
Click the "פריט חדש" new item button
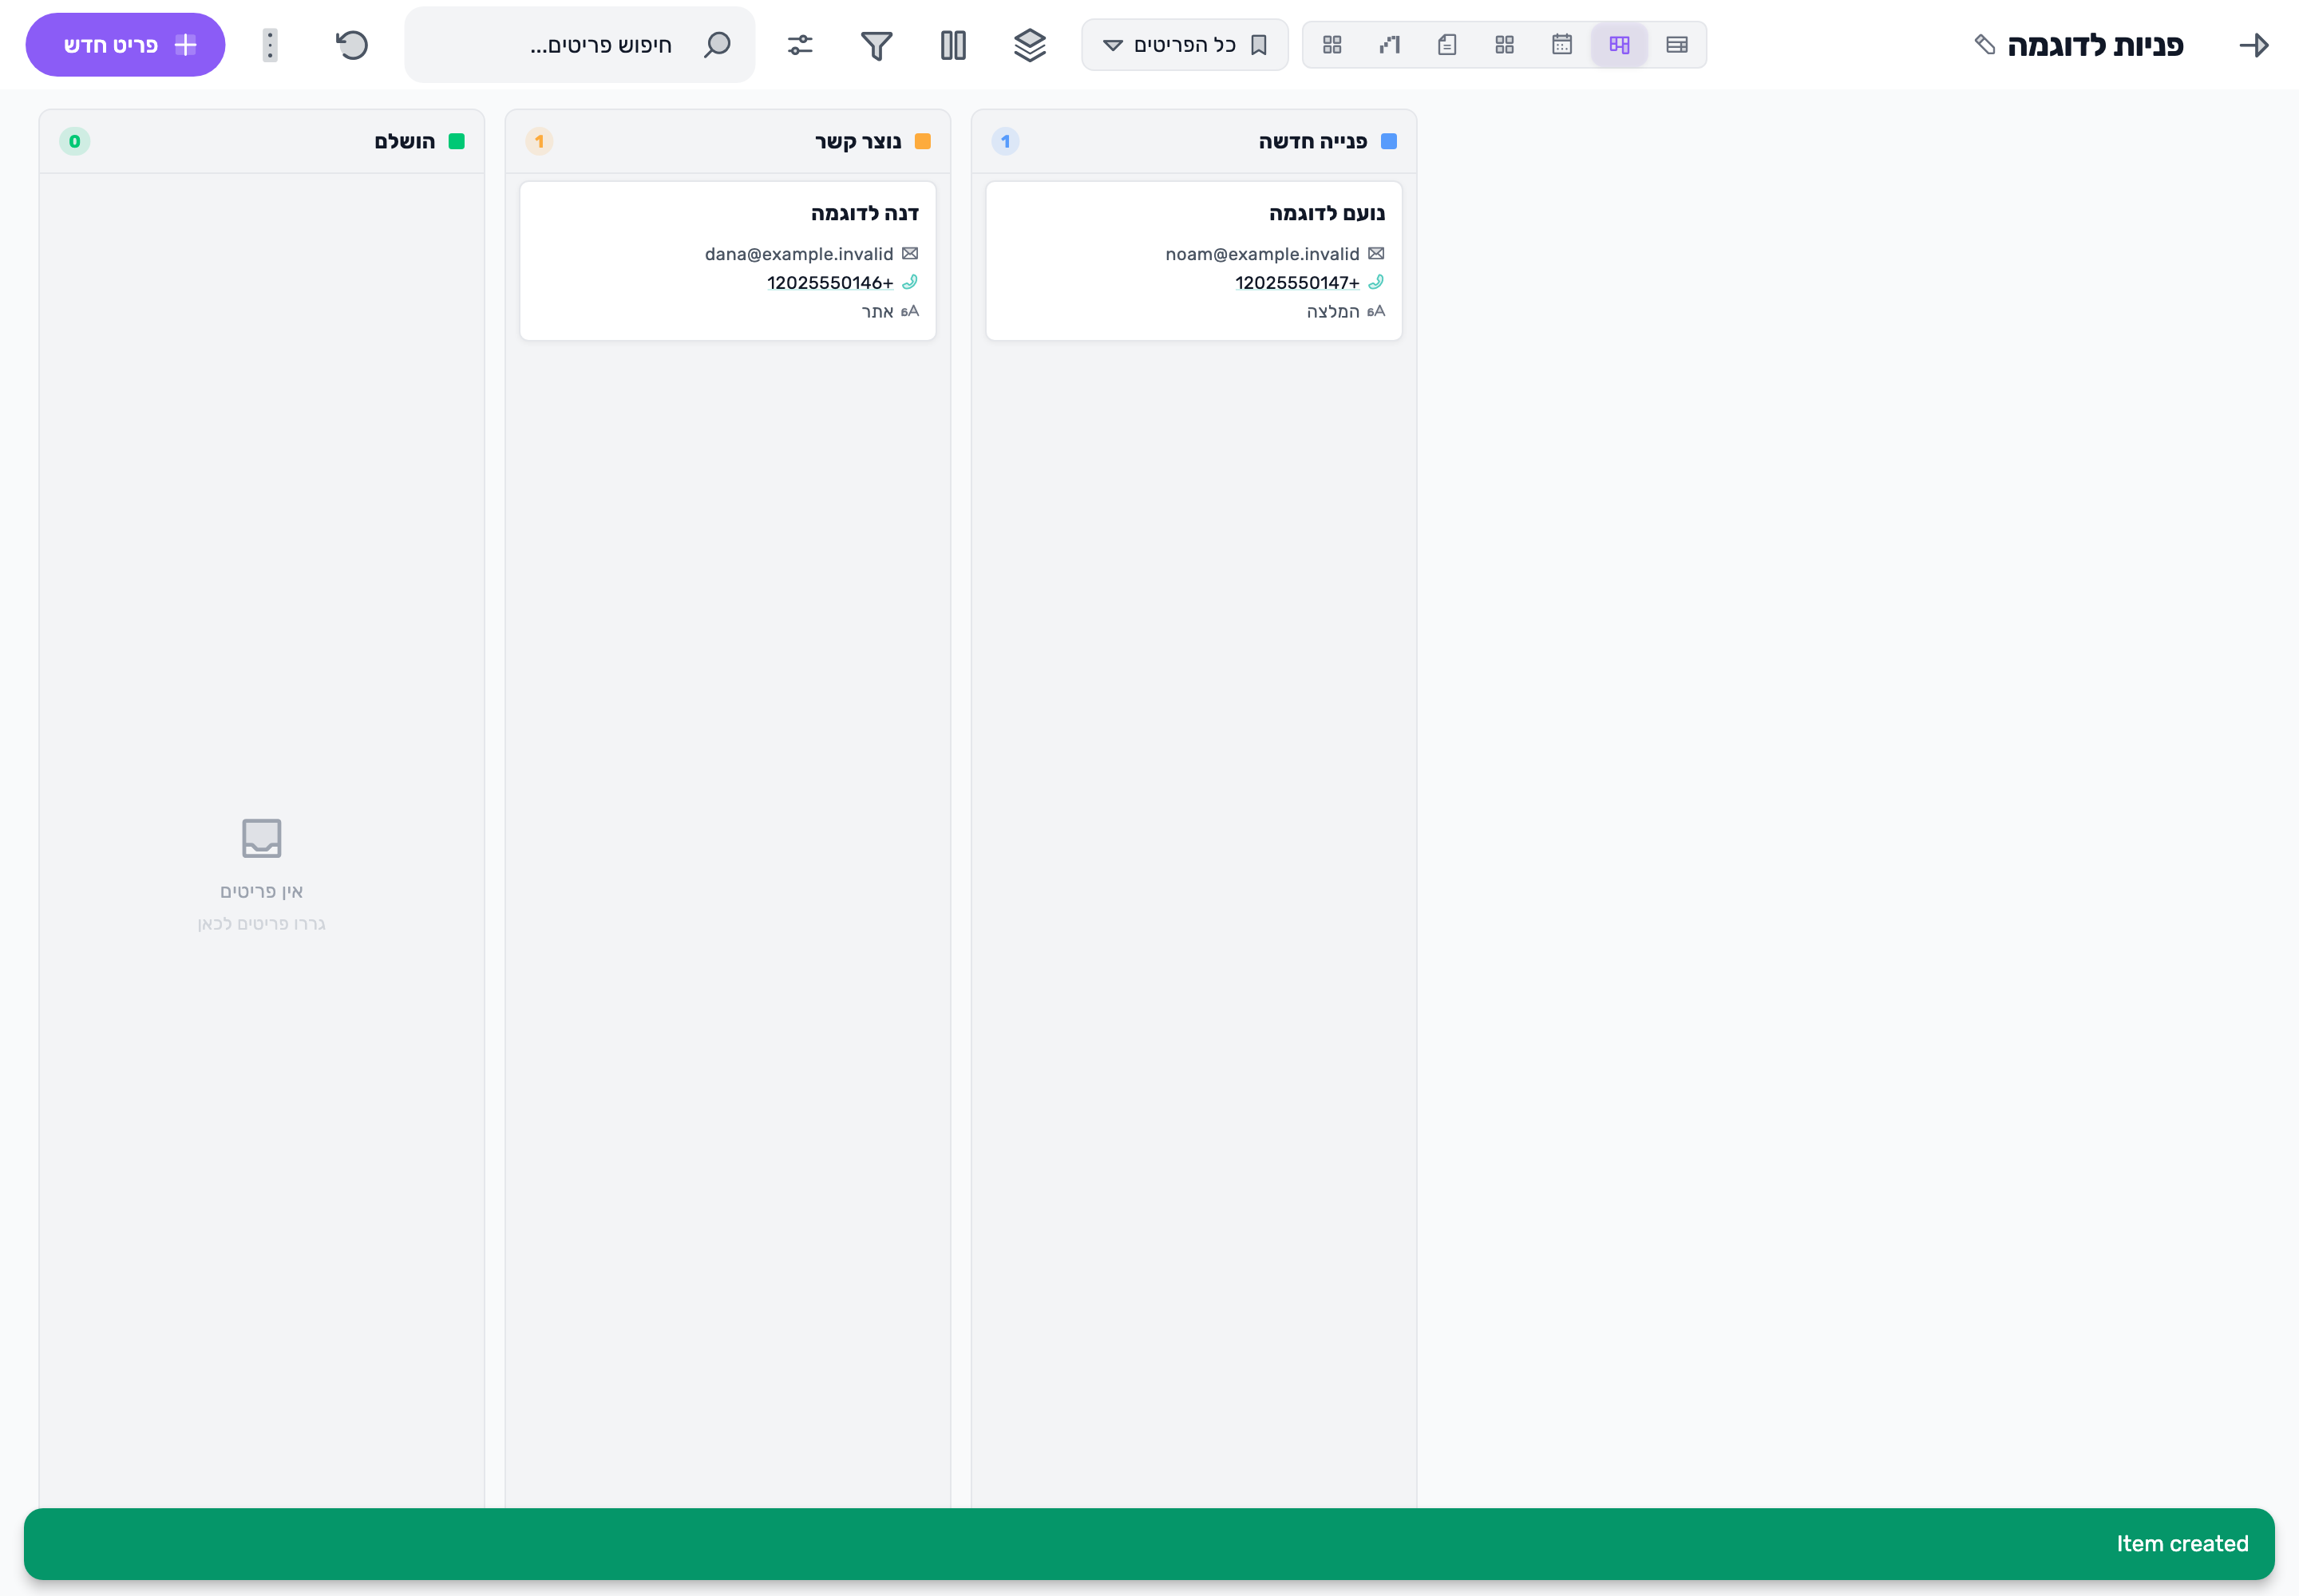tap(125, 45)
